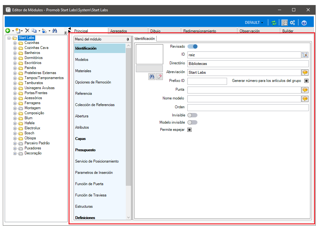The height and width of the screenshot is (230, 322).
Task: Click the module menu vertical scrollbar
Action: tap(128, 131)
